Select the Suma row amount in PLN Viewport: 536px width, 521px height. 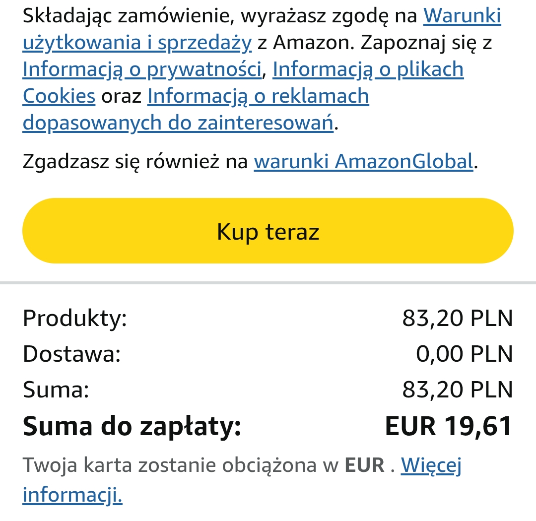(457, 390)
